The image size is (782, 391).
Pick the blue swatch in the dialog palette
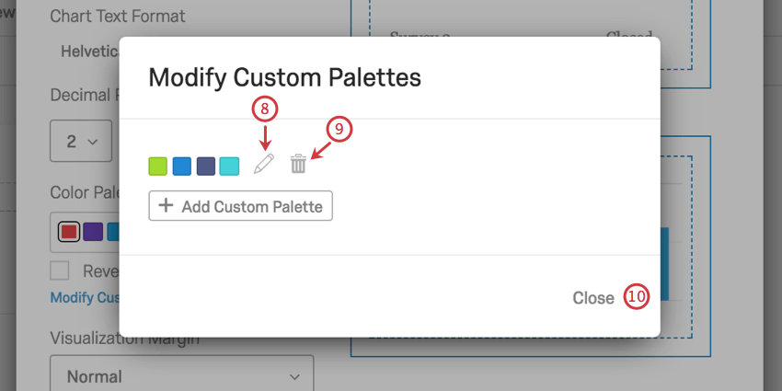[182, 166]
